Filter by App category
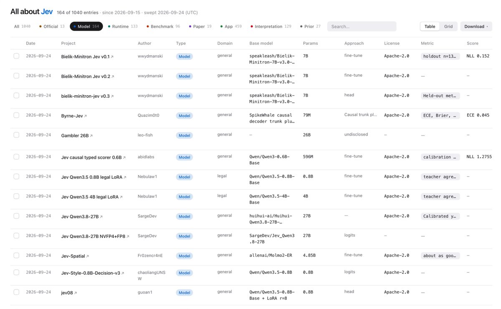Image resolution: width=501 pixels, height=309 pixels. tap(231, 26)
